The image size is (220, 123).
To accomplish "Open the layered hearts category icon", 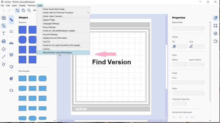I will (11, 55).
